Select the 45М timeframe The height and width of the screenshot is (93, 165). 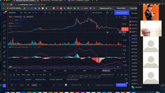[x=29, y=13]
